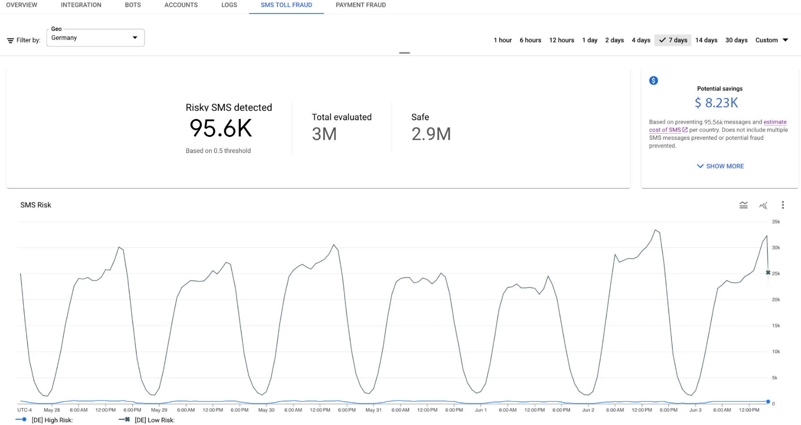Click the $ 8.23K savings amount
The height and width of the screenshot is (425, 801).
tap(716, 103)
